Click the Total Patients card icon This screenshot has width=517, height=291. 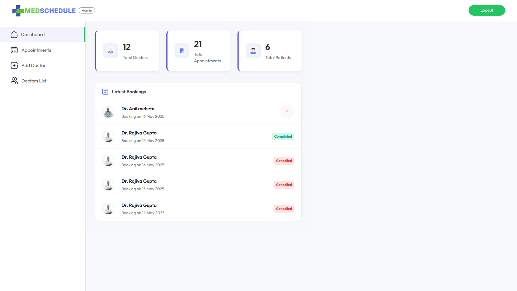[x=253, y=51]
